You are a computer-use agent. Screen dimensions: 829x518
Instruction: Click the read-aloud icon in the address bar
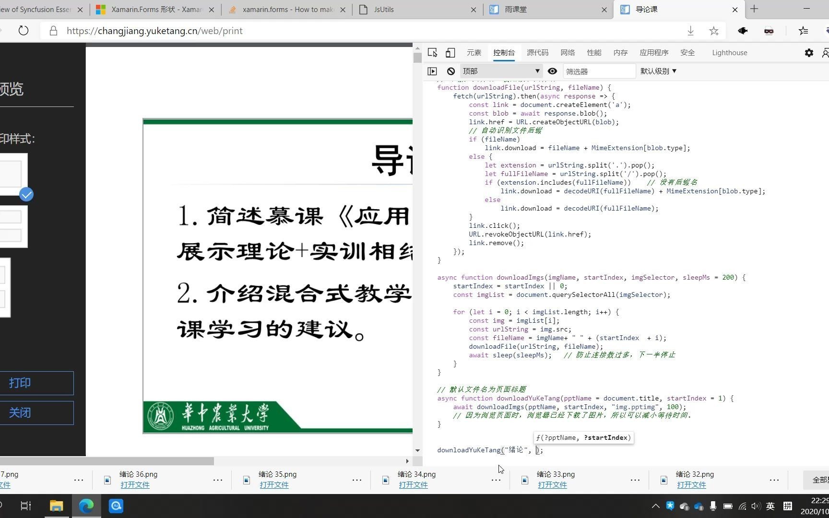(742, 31)
